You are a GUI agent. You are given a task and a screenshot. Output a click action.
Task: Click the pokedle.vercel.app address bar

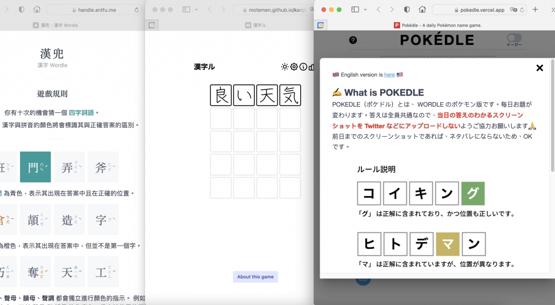click(x=480, y=10)
